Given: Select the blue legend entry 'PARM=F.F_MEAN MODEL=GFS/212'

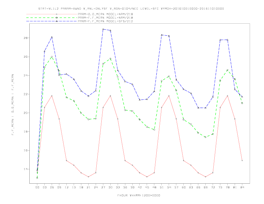Looking at the screenshot, I should (105, 21).
